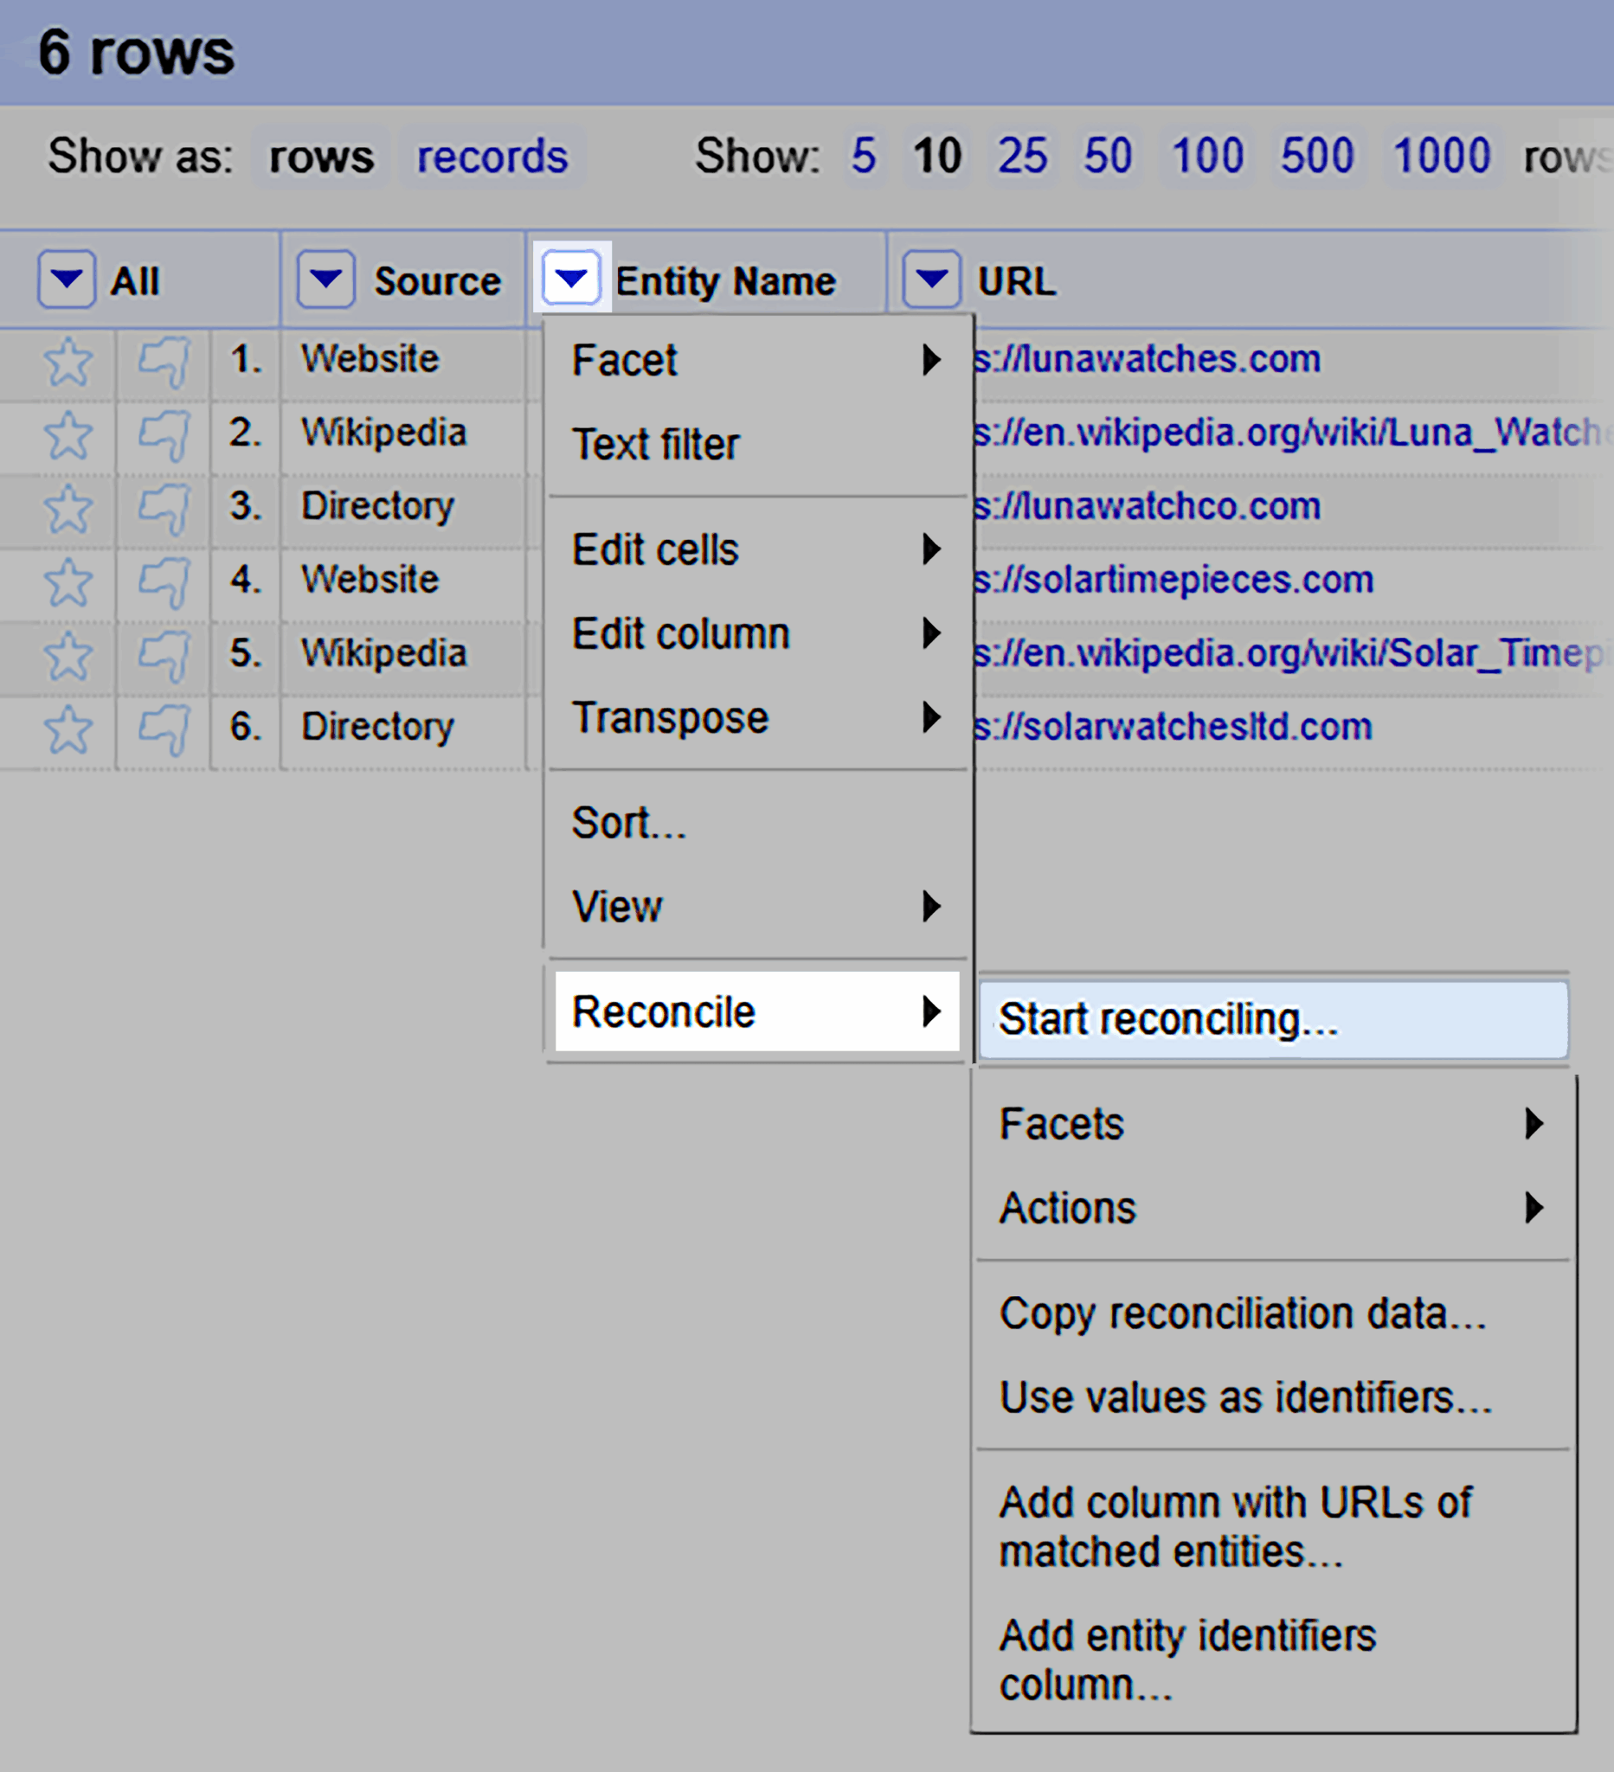Expand the Transpose submenu
The image size is (1614, 1772).
(756, 717)
